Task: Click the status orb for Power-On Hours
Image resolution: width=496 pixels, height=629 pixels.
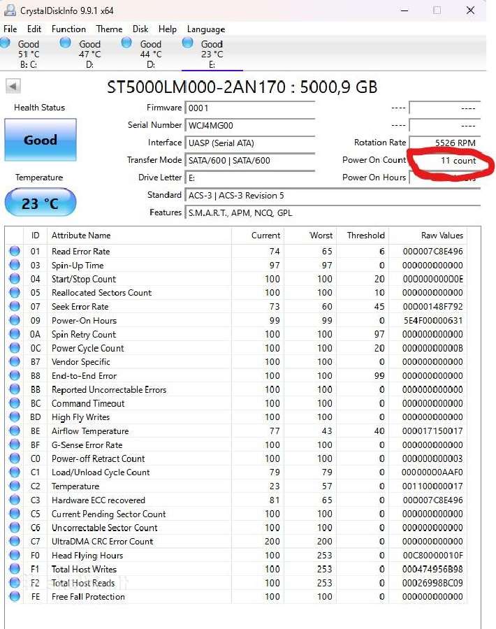Action: [15, 320]
